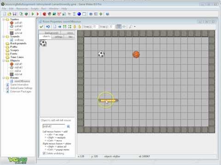
Task: Open Global Game Settings in resource tree
Action: pyautogui.click(x=21, y=88)
